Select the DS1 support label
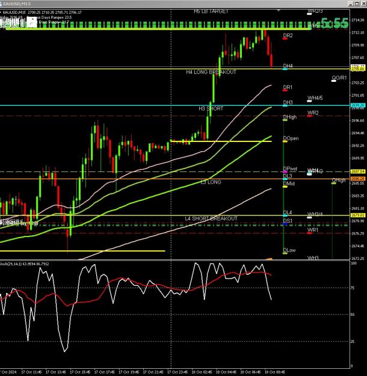This screenshot has height=376, width=367. [288, 221]
